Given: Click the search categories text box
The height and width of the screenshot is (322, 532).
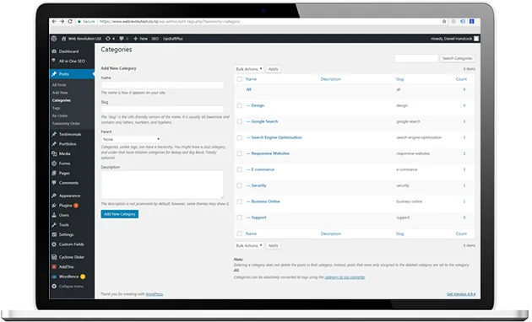Looking at the screenshot, I should click(416, 58).
